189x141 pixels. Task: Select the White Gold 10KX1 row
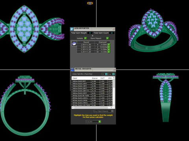(x=92, y=98)
